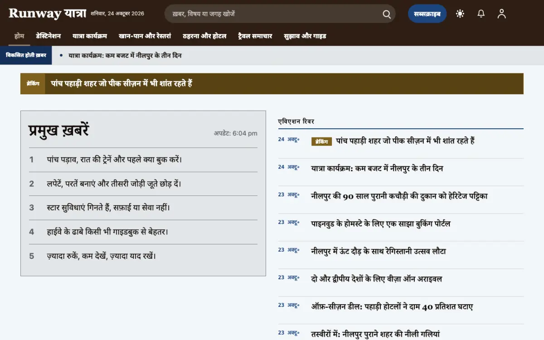Open river item यात्रा कार्यक्रम: कम बजट में नीलपुर

point(377,169)
